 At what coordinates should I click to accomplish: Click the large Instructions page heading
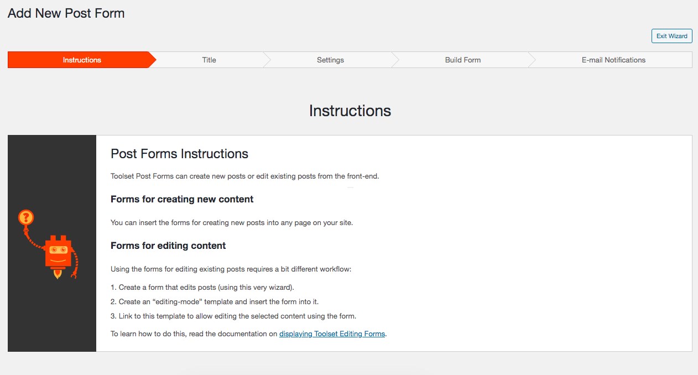(x=350, y=111)
